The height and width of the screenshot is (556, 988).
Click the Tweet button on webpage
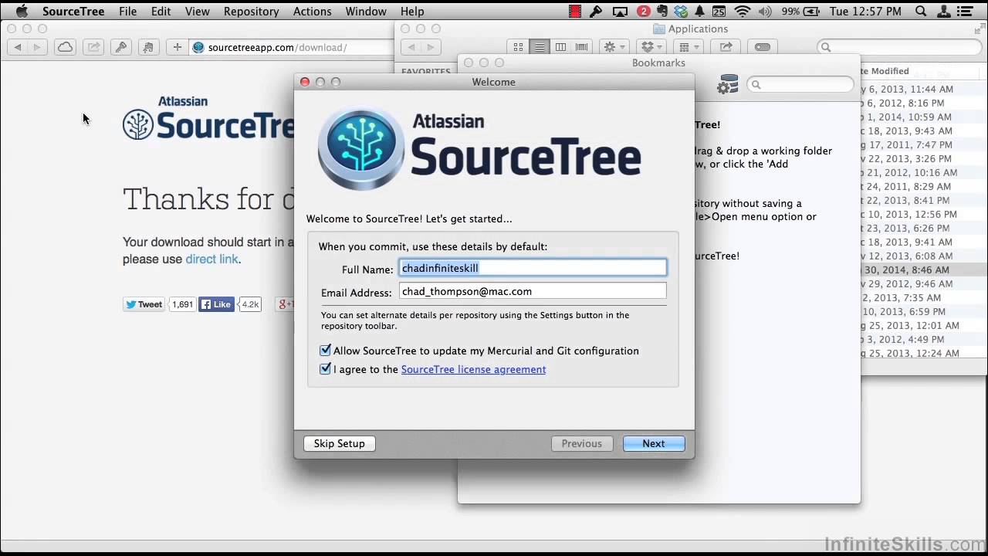point(144,304)
